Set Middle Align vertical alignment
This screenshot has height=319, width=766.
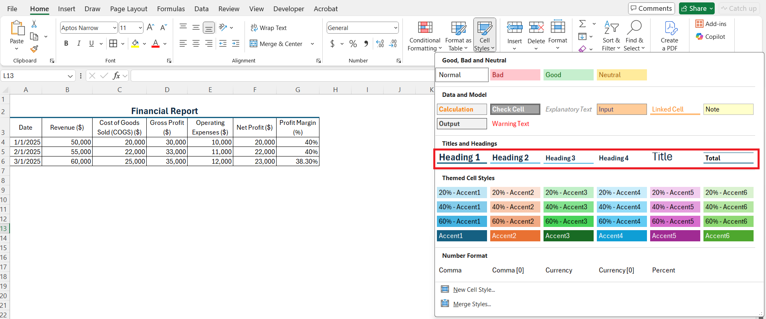pyautogui.click(x=196, y=27)
